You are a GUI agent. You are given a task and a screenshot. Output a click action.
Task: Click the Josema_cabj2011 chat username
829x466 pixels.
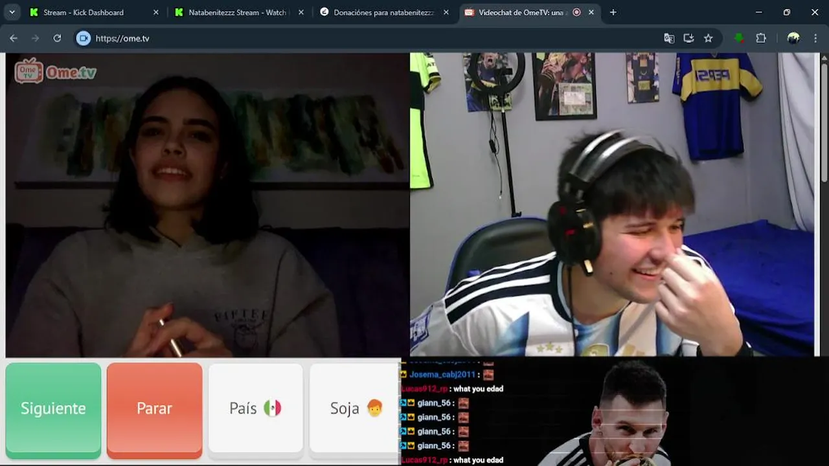(443, 374)
